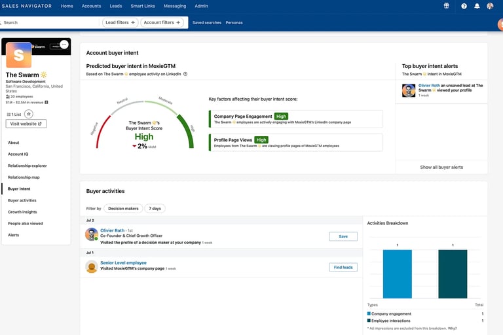This screenshot has height=335, width=503.
Task: Select Buyer Intent in sidebar
Action: (19, 189)
